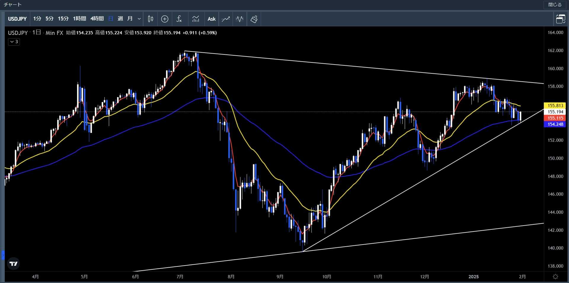The image size is (569, 283).
Task: Open the timeframe dropdown arrow
Action: tap(139, 19)
